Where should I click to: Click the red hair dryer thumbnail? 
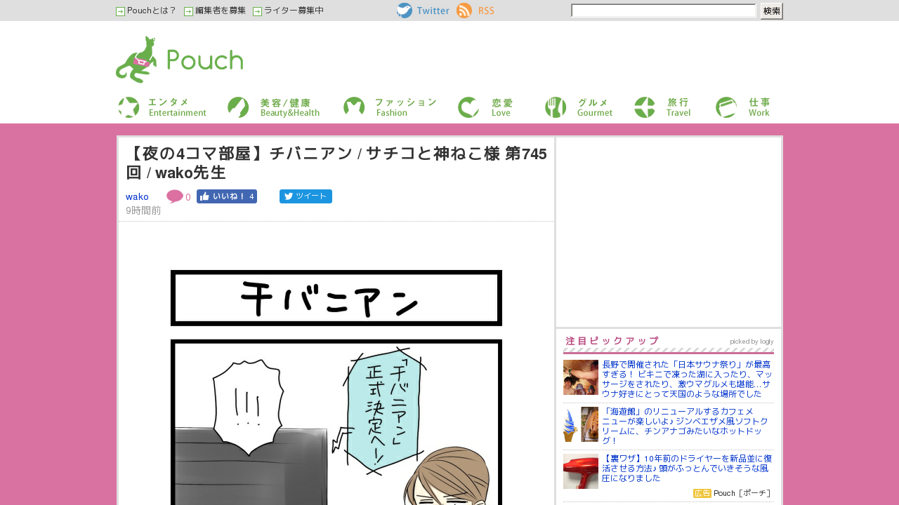(581, 471)
